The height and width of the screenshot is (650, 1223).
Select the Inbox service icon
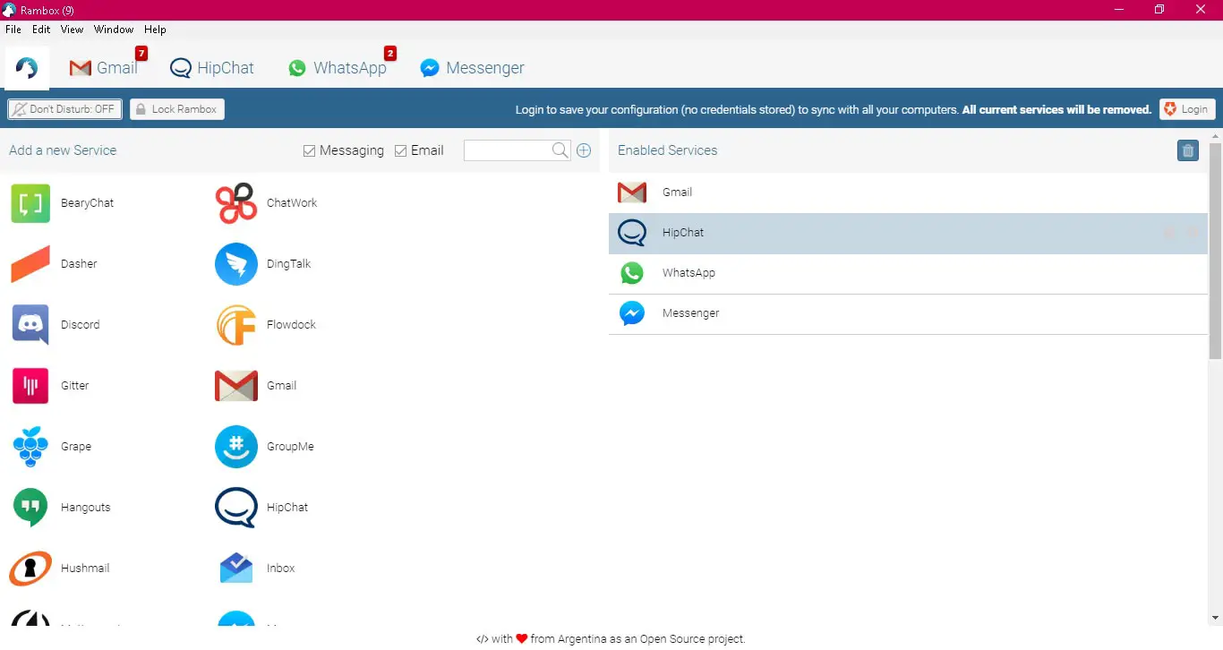pos(236,569)
